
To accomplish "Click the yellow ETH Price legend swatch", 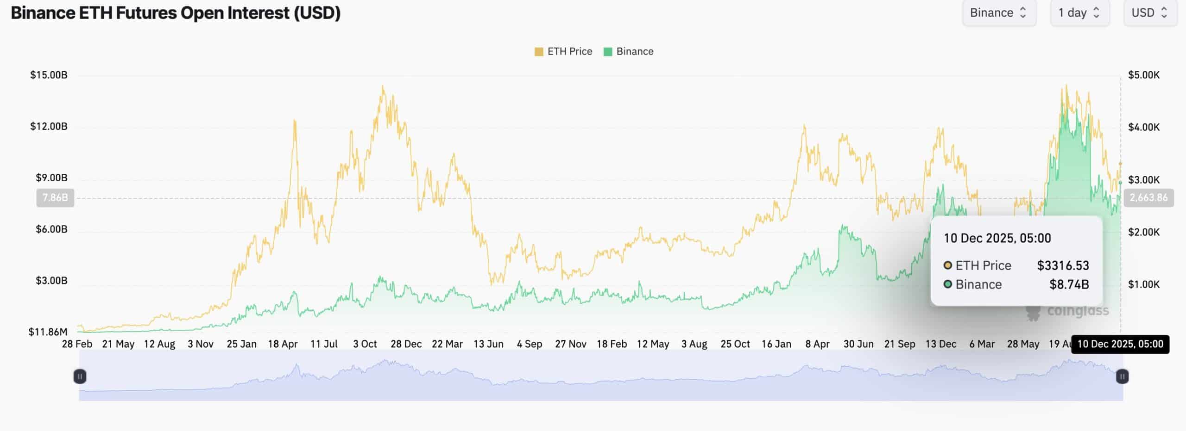I will [x=538, y=51].
